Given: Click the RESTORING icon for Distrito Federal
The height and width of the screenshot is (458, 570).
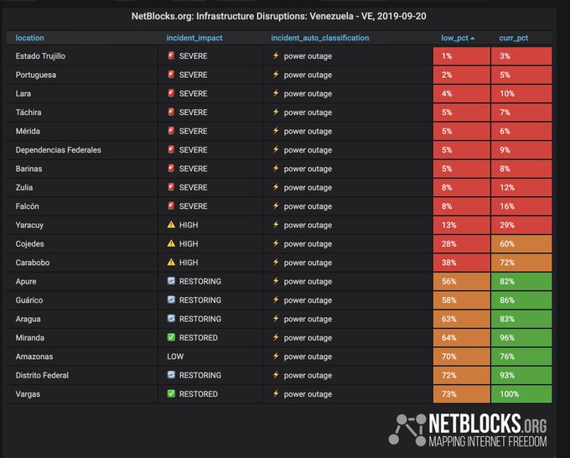Looking at the screenshot, I should point(171,375).
